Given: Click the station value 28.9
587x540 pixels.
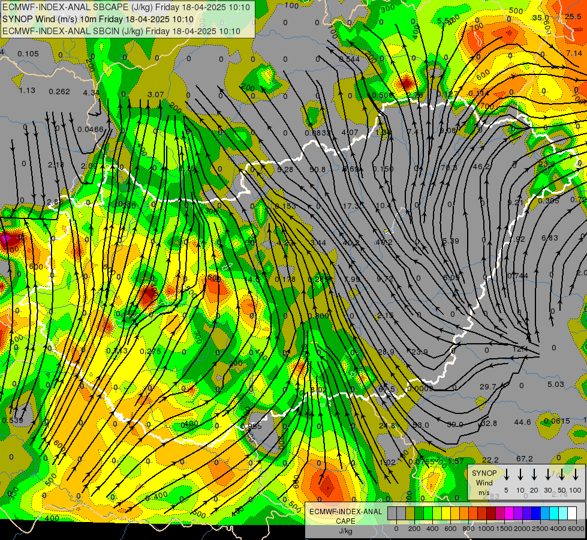Looking at the screenshot, I should 386,352.
